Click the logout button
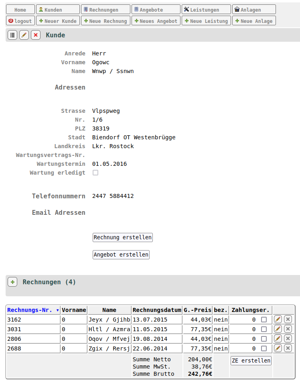The width and height of the screenshot is (300, 383). tap(20, 21)
